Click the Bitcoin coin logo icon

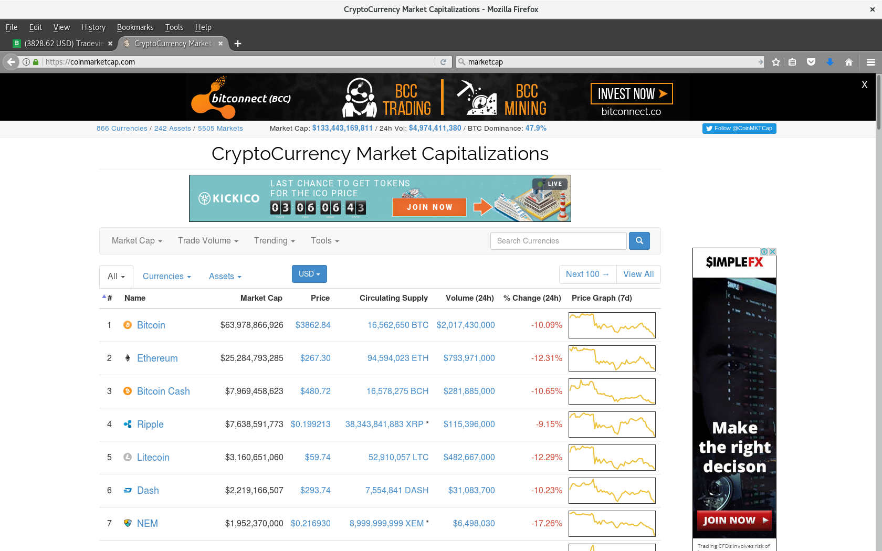tap(128, 325)
